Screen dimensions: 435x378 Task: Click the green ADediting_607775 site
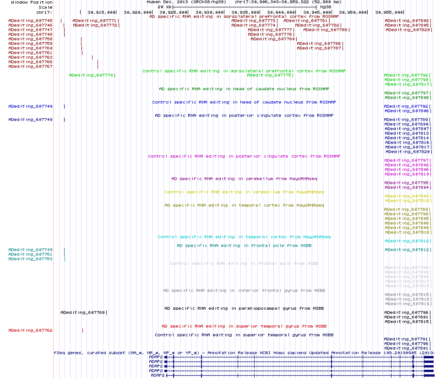[x=270, y=75]
